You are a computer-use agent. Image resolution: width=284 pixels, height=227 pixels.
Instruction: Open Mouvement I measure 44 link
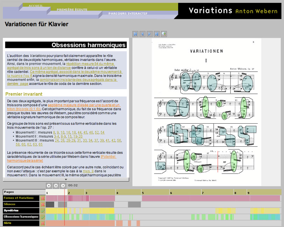point(79,132)
